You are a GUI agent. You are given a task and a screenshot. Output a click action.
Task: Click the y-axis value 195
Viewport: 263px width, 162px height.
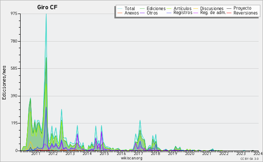coord(14,123)
